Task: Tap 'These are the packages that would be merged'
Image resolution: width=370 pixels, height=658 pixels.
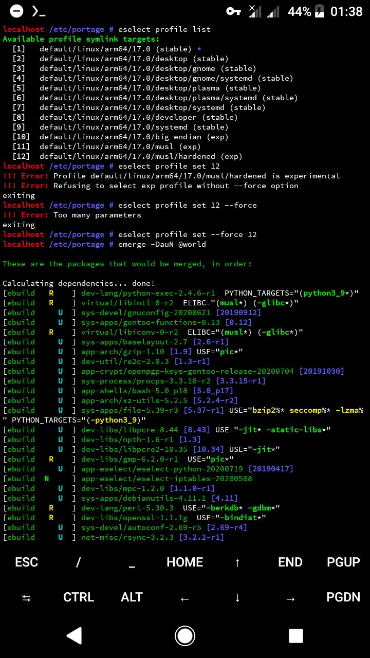Action: pos(127,264)
